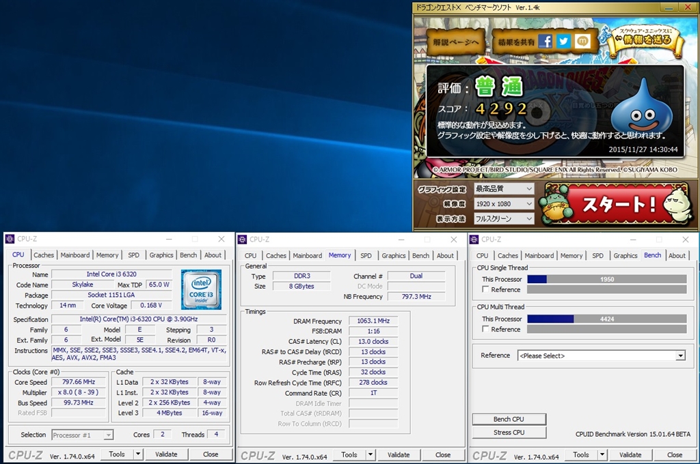Open the graphics quality dropdown showing 最高品質
Screen dimensions: 700x464
(x=504, y=189)
